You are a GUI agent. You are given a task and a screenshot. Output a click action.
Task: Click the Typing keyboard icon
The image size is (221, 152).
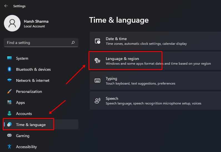point(97,81)
